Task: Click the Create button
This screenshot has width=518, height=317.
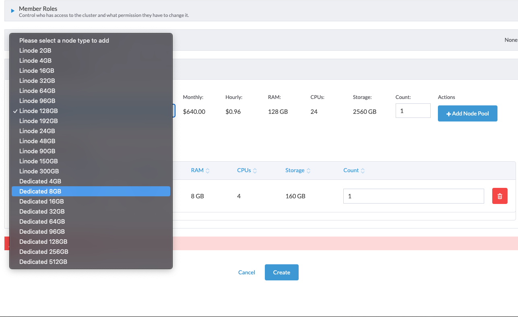Action: click(x=282, y=272)
